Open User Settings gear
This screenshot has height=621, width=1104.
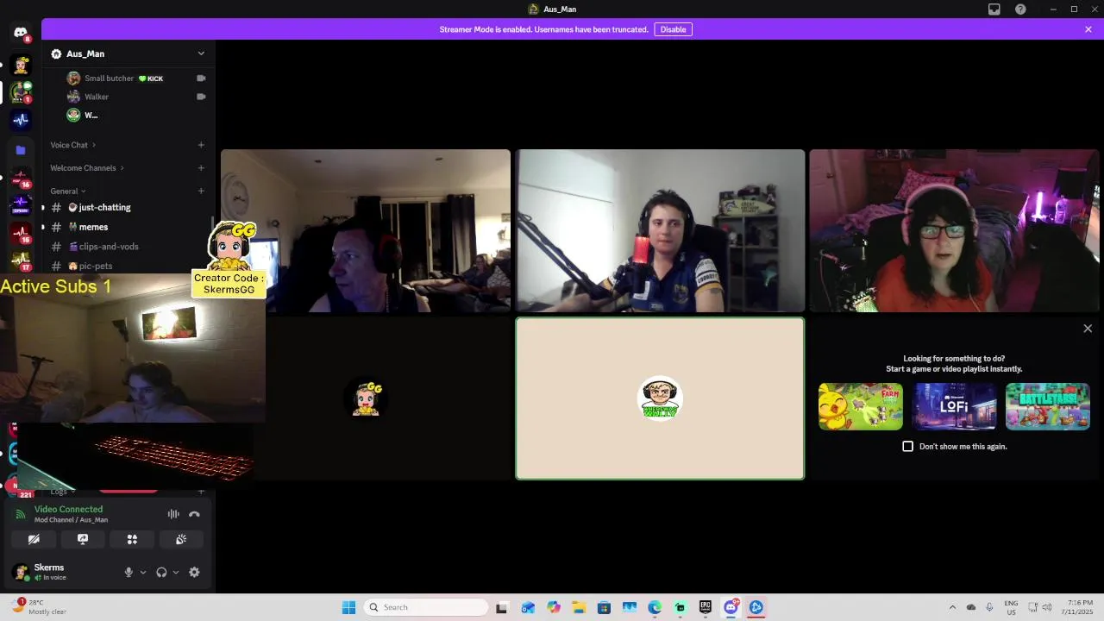(194, 572)
